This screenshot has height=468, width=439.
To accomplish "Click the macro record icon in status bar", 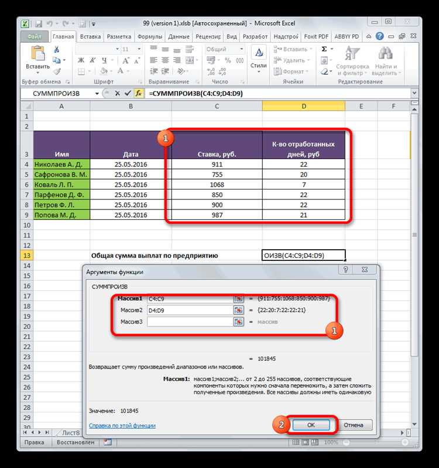I will (108, 442).
